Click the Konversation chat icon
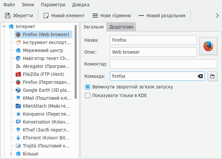 18,122
